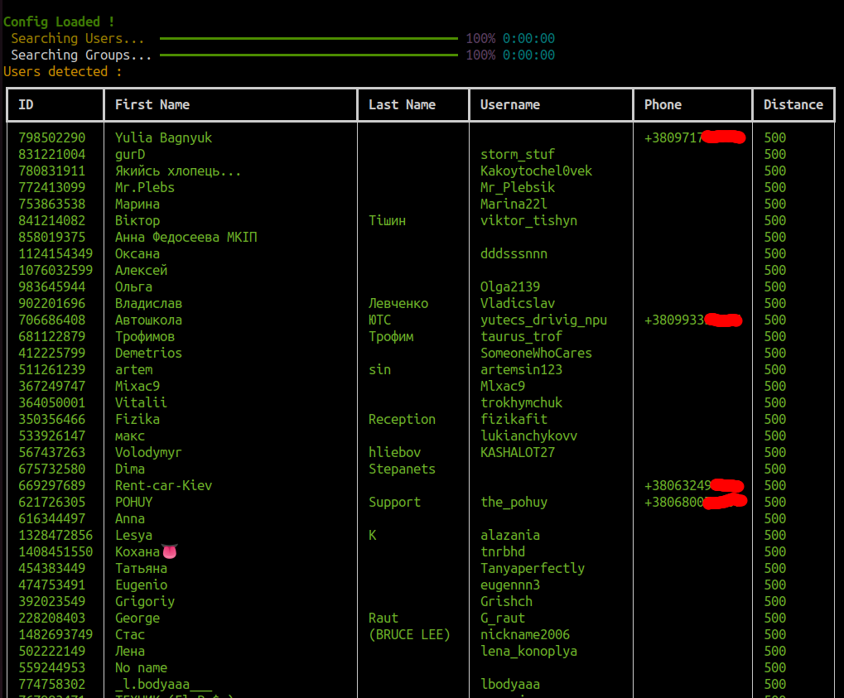The width and height of the screenshot is (844, 698).
Task: Select username yutecs_drivig_npu
Action: coord(543,320)
